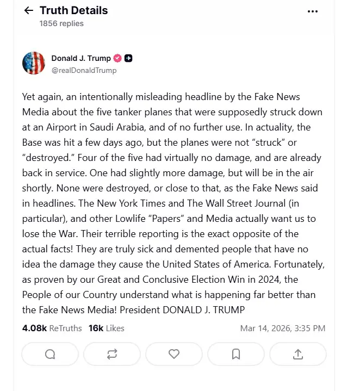Click the 1856 replies count
341x391 pixels.
click(61, 23)
